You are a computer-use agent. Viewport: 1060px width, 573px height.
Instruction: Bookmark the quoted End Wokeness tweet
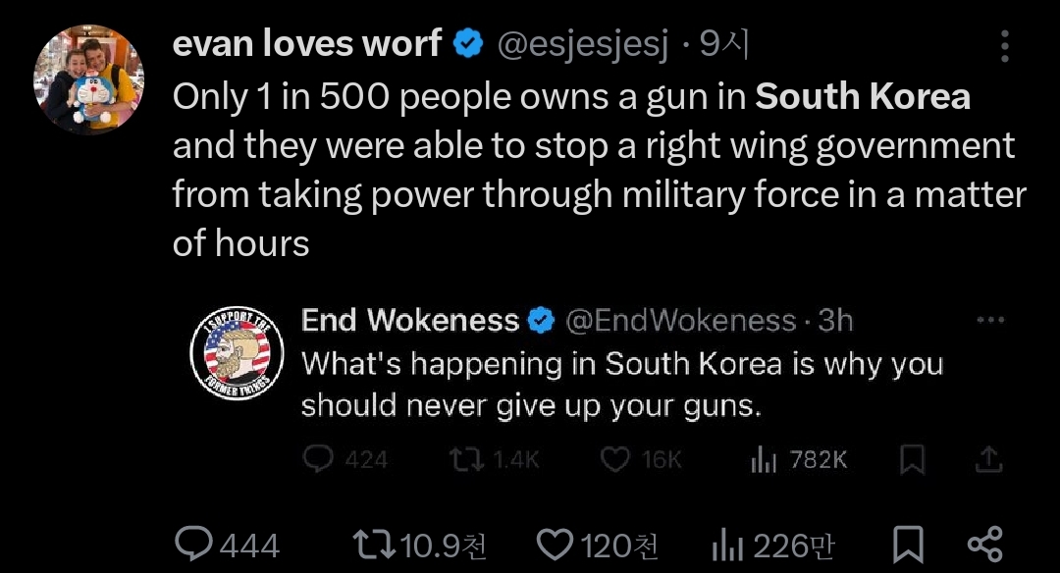[913, 459]
